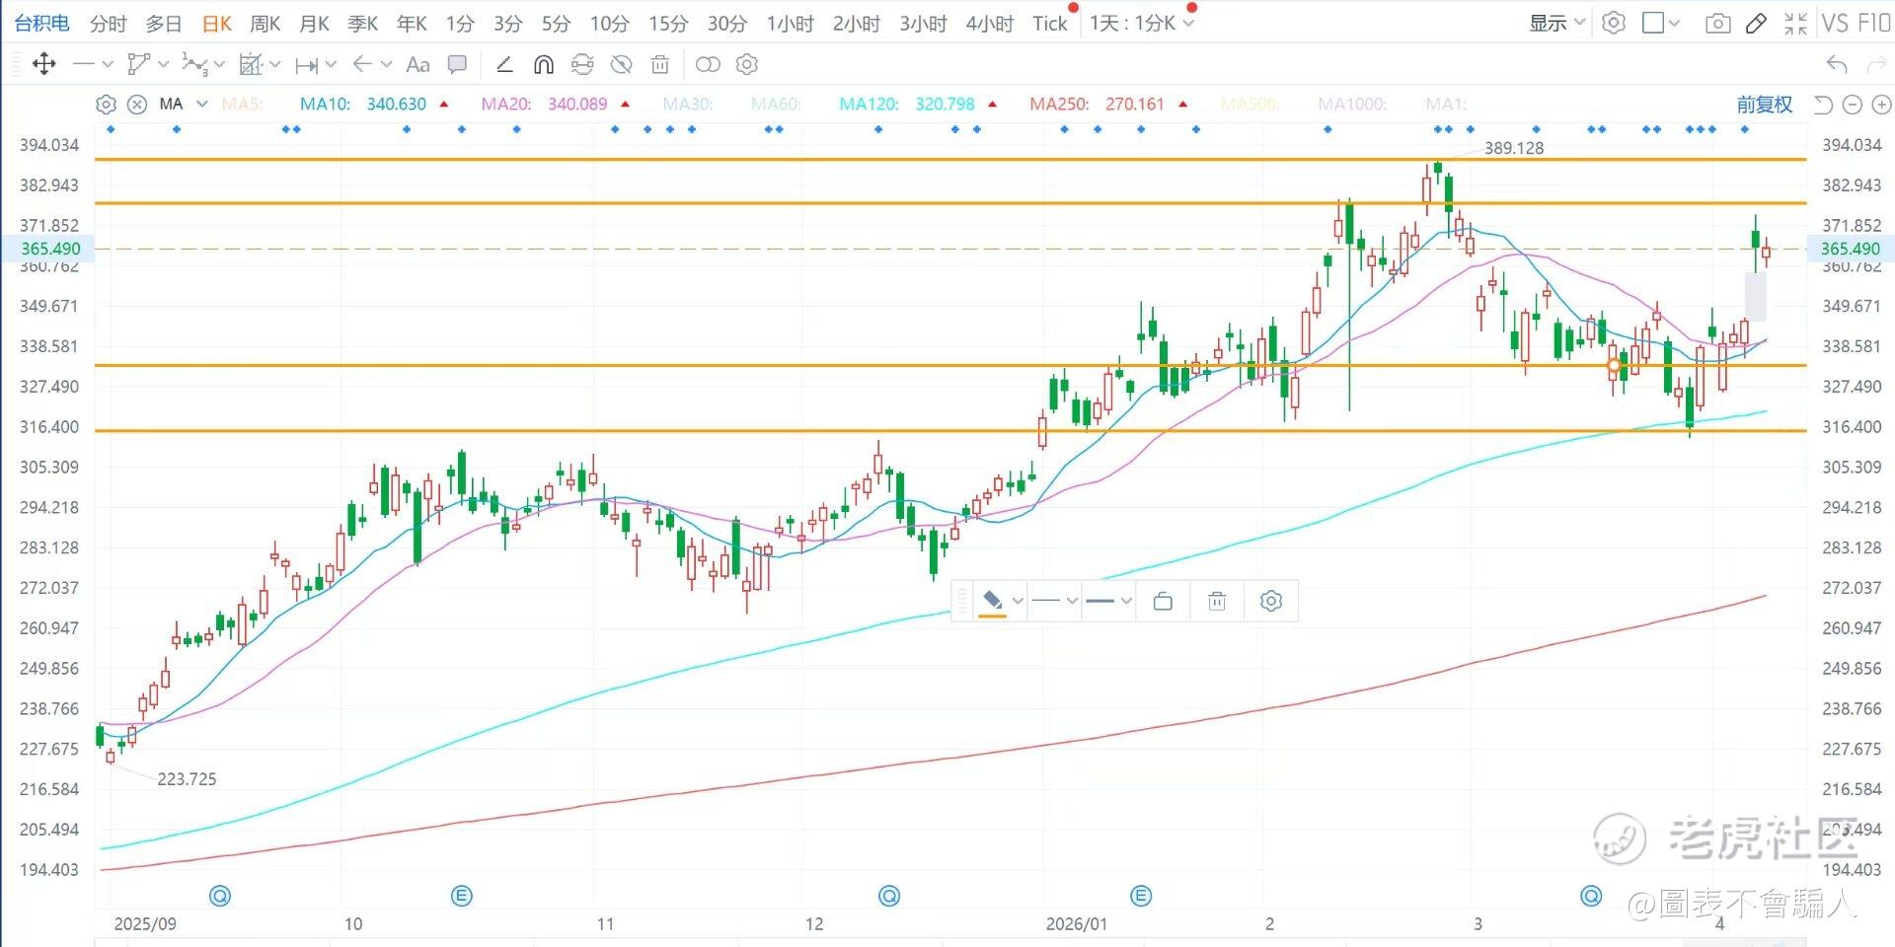The width and height of the screenshot is (1895, 947).
Task: Pick the wave pattern drawing tool
Action: point(193,65)
